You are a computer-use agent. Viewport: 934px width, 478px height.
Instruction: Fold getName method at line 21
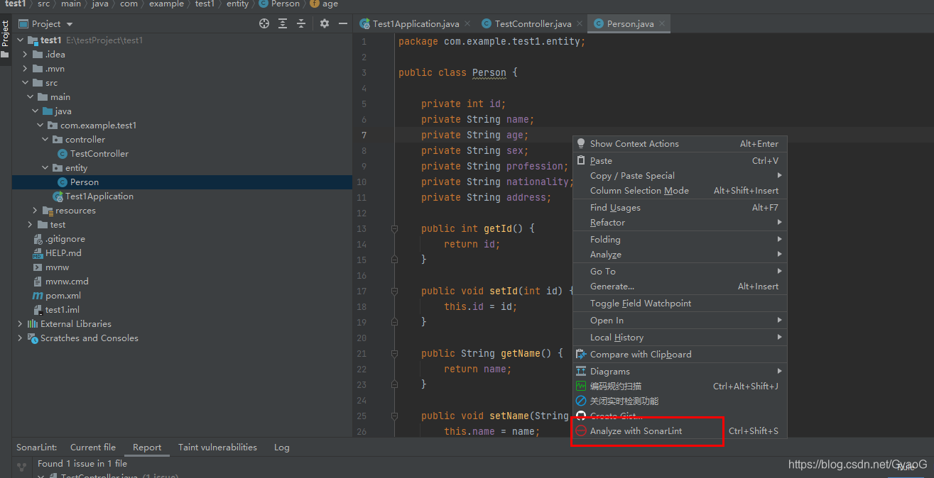[394, 354]
